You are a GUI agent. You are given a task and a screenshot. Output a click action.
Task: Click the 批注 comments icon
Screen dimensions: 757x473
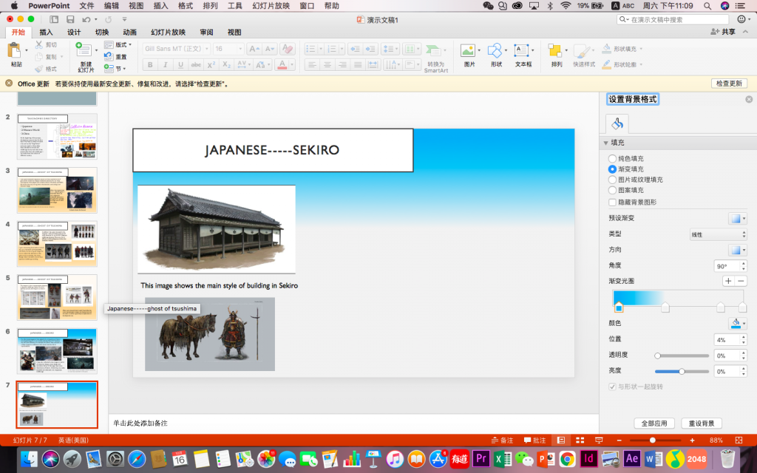click(x=535, y=440)
